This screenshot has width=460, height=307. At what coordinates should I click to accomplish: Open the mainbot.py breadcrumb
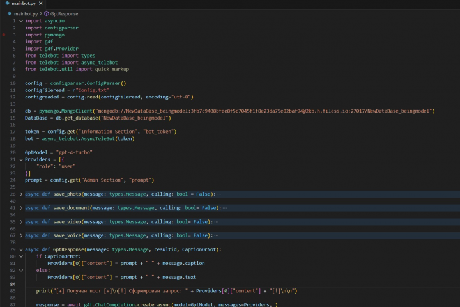[26, 14]
